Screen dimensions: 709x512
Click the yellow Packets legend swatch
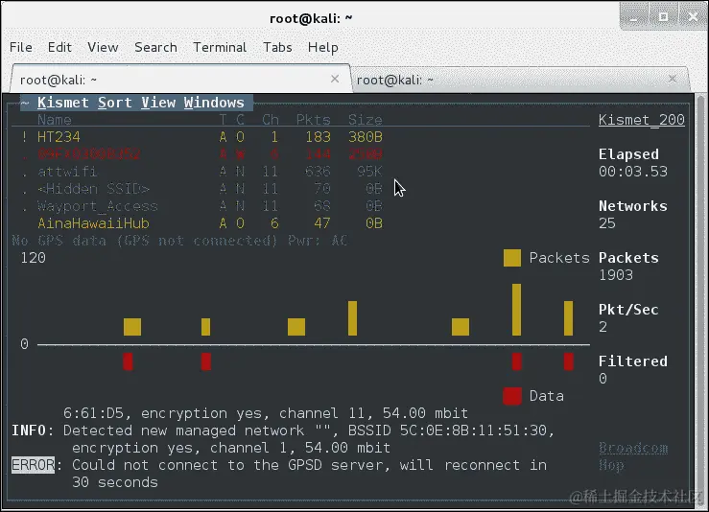[512, 258]
